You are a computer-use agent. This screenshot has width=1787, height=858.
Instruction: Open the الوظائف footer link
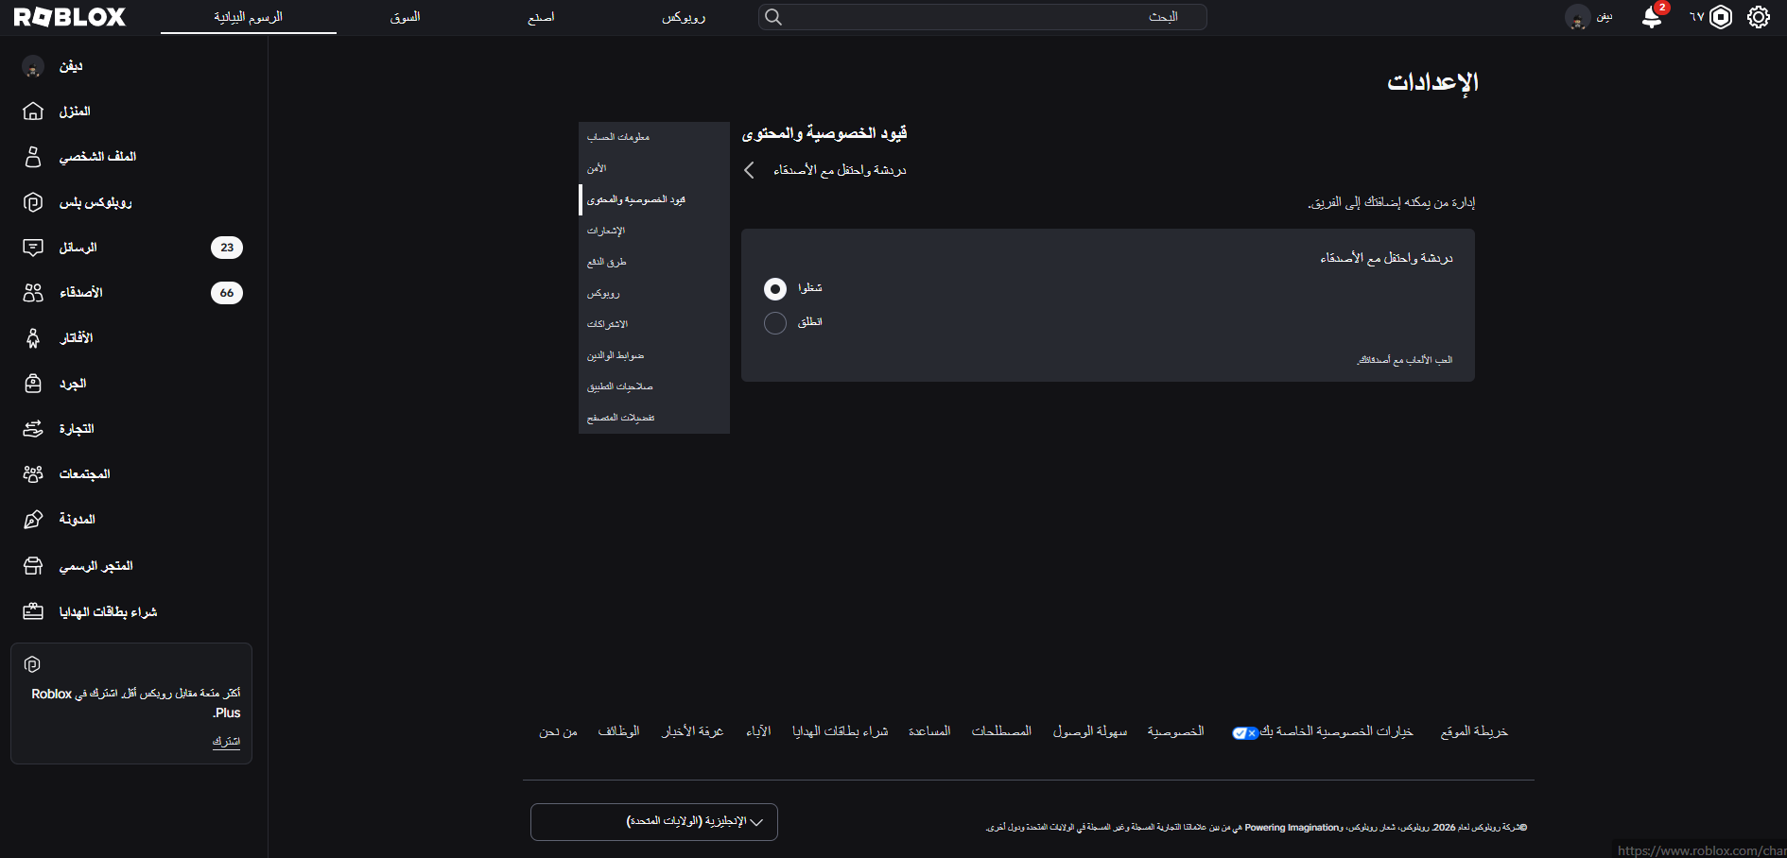[x=619, y=731]
